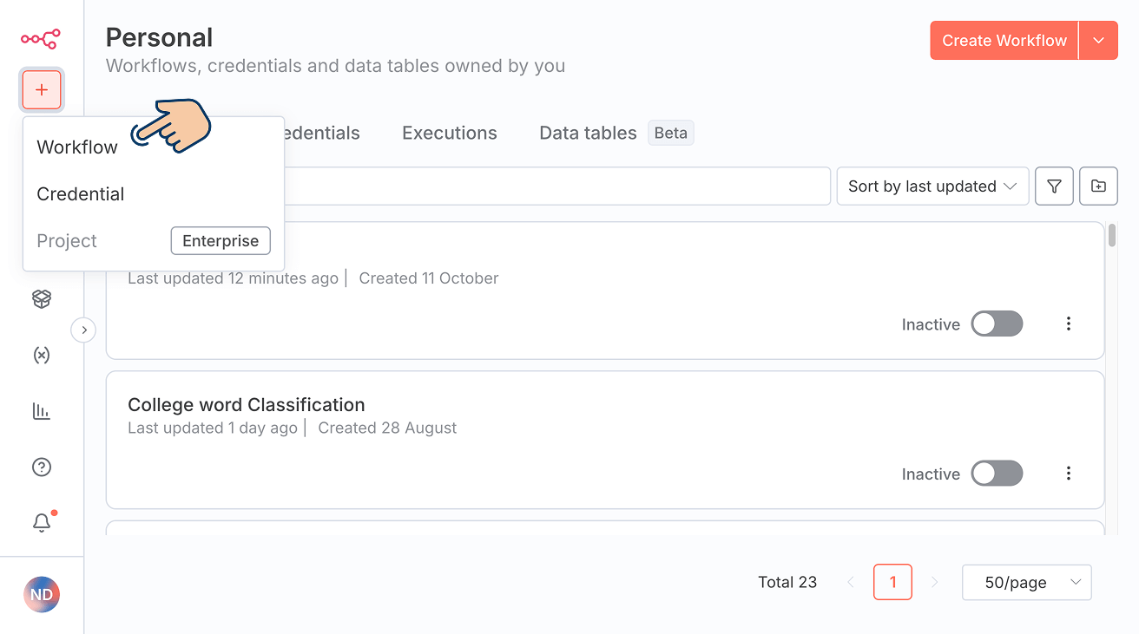The height and width of the screenshot is (634, 1139).
Task: Switch to the Executions tab
Action: pos(449,133)
